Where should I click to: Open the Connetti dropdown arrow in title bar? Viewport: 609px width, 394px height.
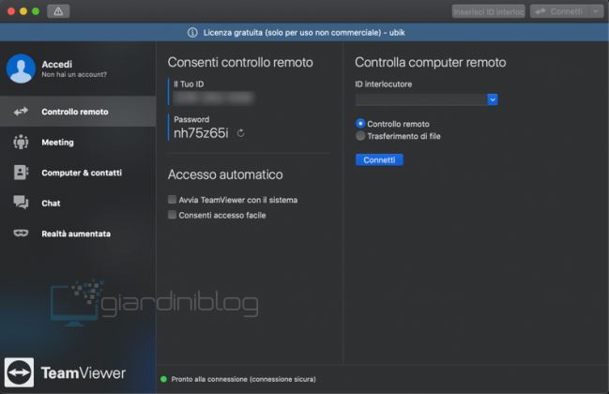[x=596, y=11]
